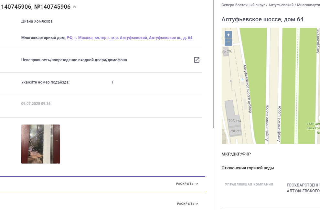Go to Алтуфьевский breadcrumb

281,5
